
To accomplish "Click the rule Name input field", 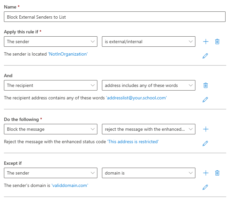I will point(115,17).
